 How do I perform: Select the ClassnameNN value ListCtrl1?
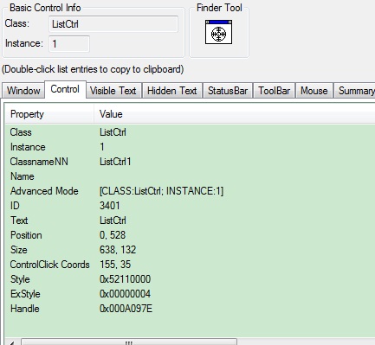pyautogui.click(x=115, y=162)
